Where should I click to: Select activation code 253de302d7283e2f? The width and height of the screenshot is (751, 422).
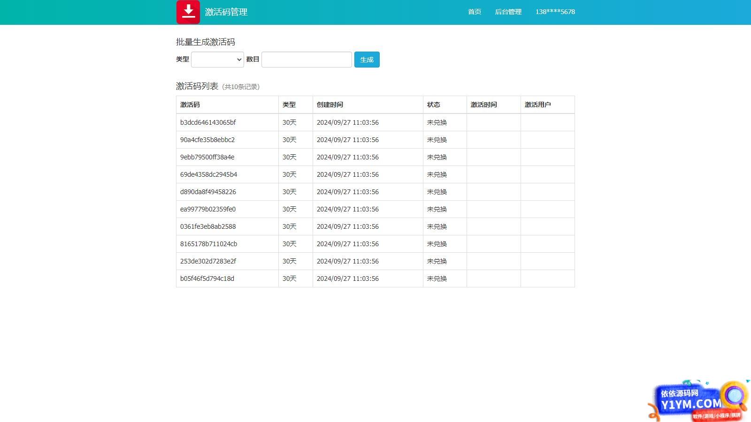(208, 261)
